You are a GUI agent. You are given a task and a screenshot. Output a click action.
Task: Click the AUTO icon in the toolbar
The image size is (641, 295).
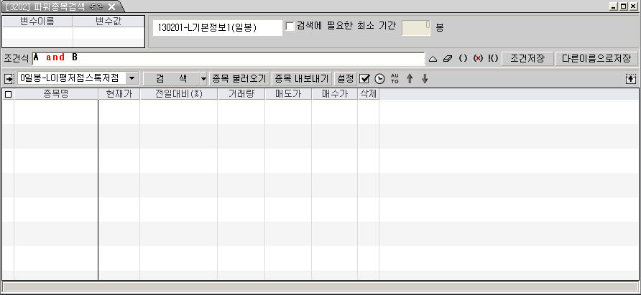click(394, 78)
